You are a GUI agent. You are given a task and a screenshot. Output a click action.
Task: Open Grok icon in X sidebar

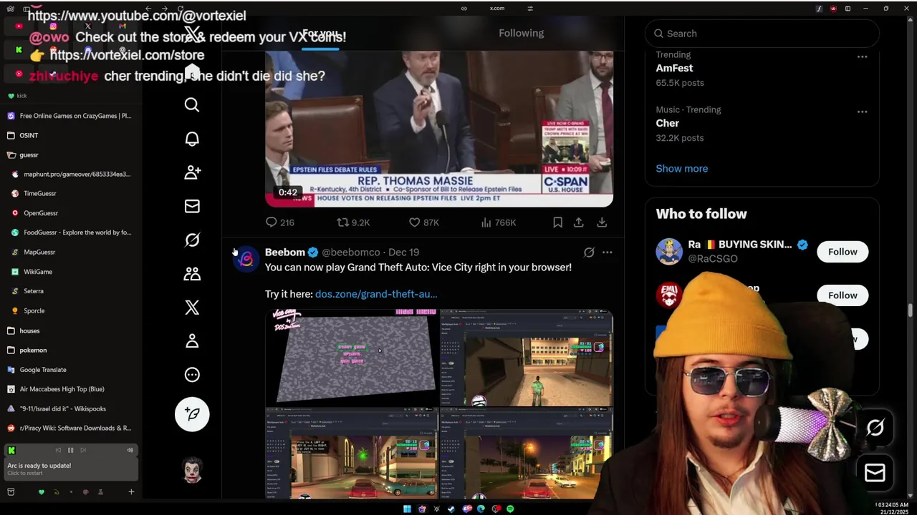click(192, 240)
